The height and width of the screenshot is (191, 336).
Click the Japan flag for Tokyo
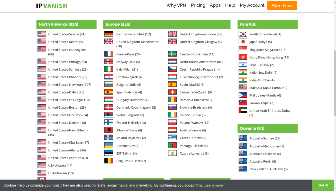[243, 41]
